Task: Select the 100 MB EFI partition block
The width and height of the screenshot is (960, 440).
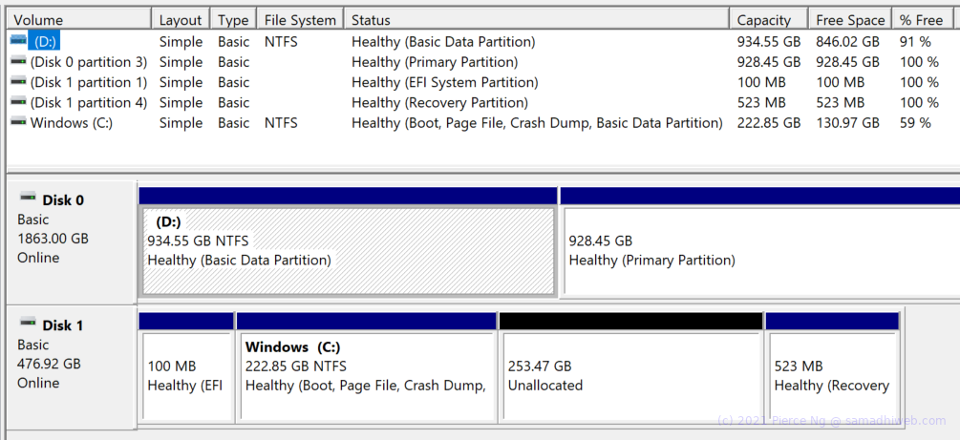Action: coord(186,376)
